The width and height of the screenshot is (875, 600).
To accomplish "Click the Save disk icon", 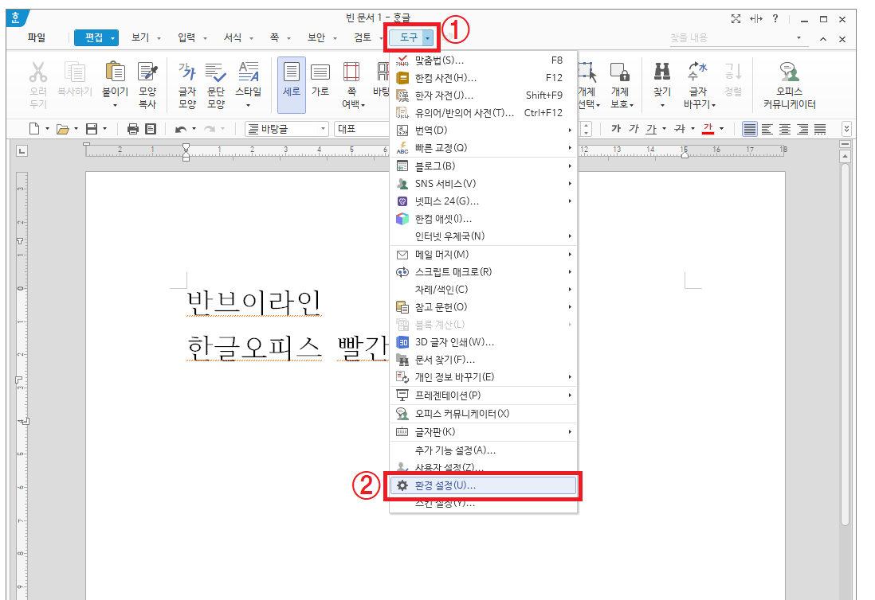I will (x=92, y=129).
